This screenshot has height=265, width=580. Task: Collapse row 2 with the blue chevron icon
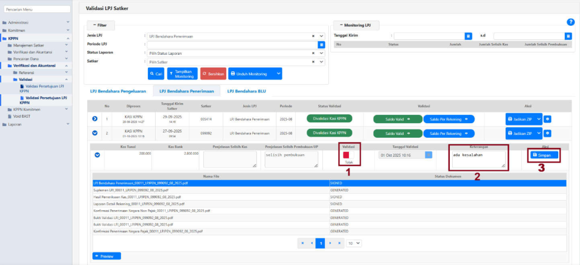point(95,133)
